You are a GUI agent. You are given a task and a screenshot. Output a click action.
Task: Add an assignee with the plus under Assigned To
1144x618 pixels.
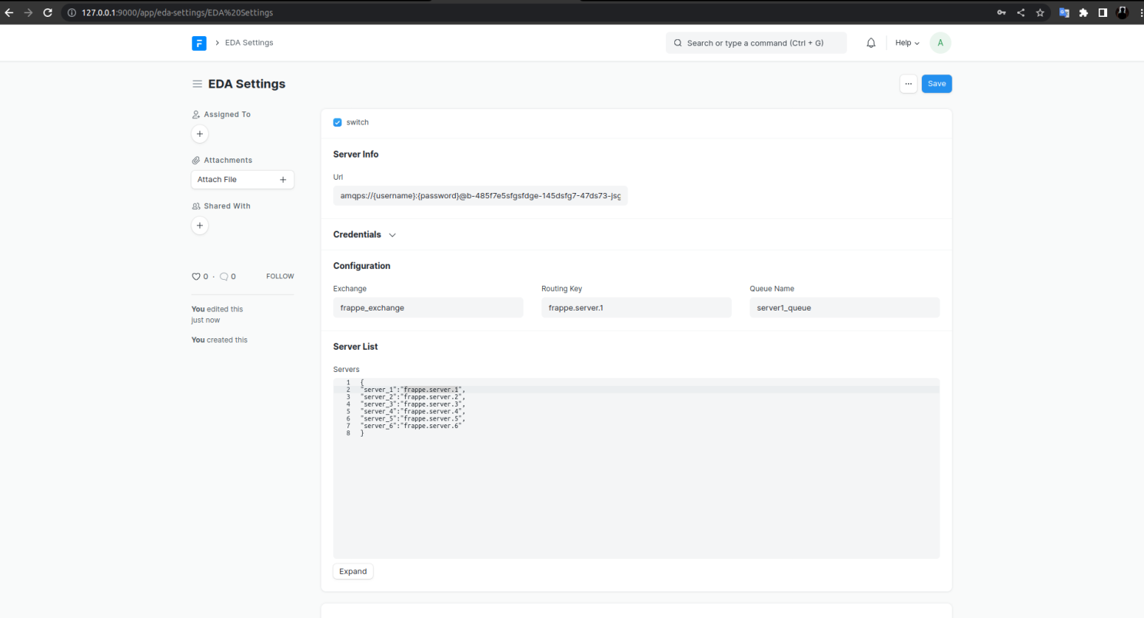pyautogui.click(x=200, y=134)
